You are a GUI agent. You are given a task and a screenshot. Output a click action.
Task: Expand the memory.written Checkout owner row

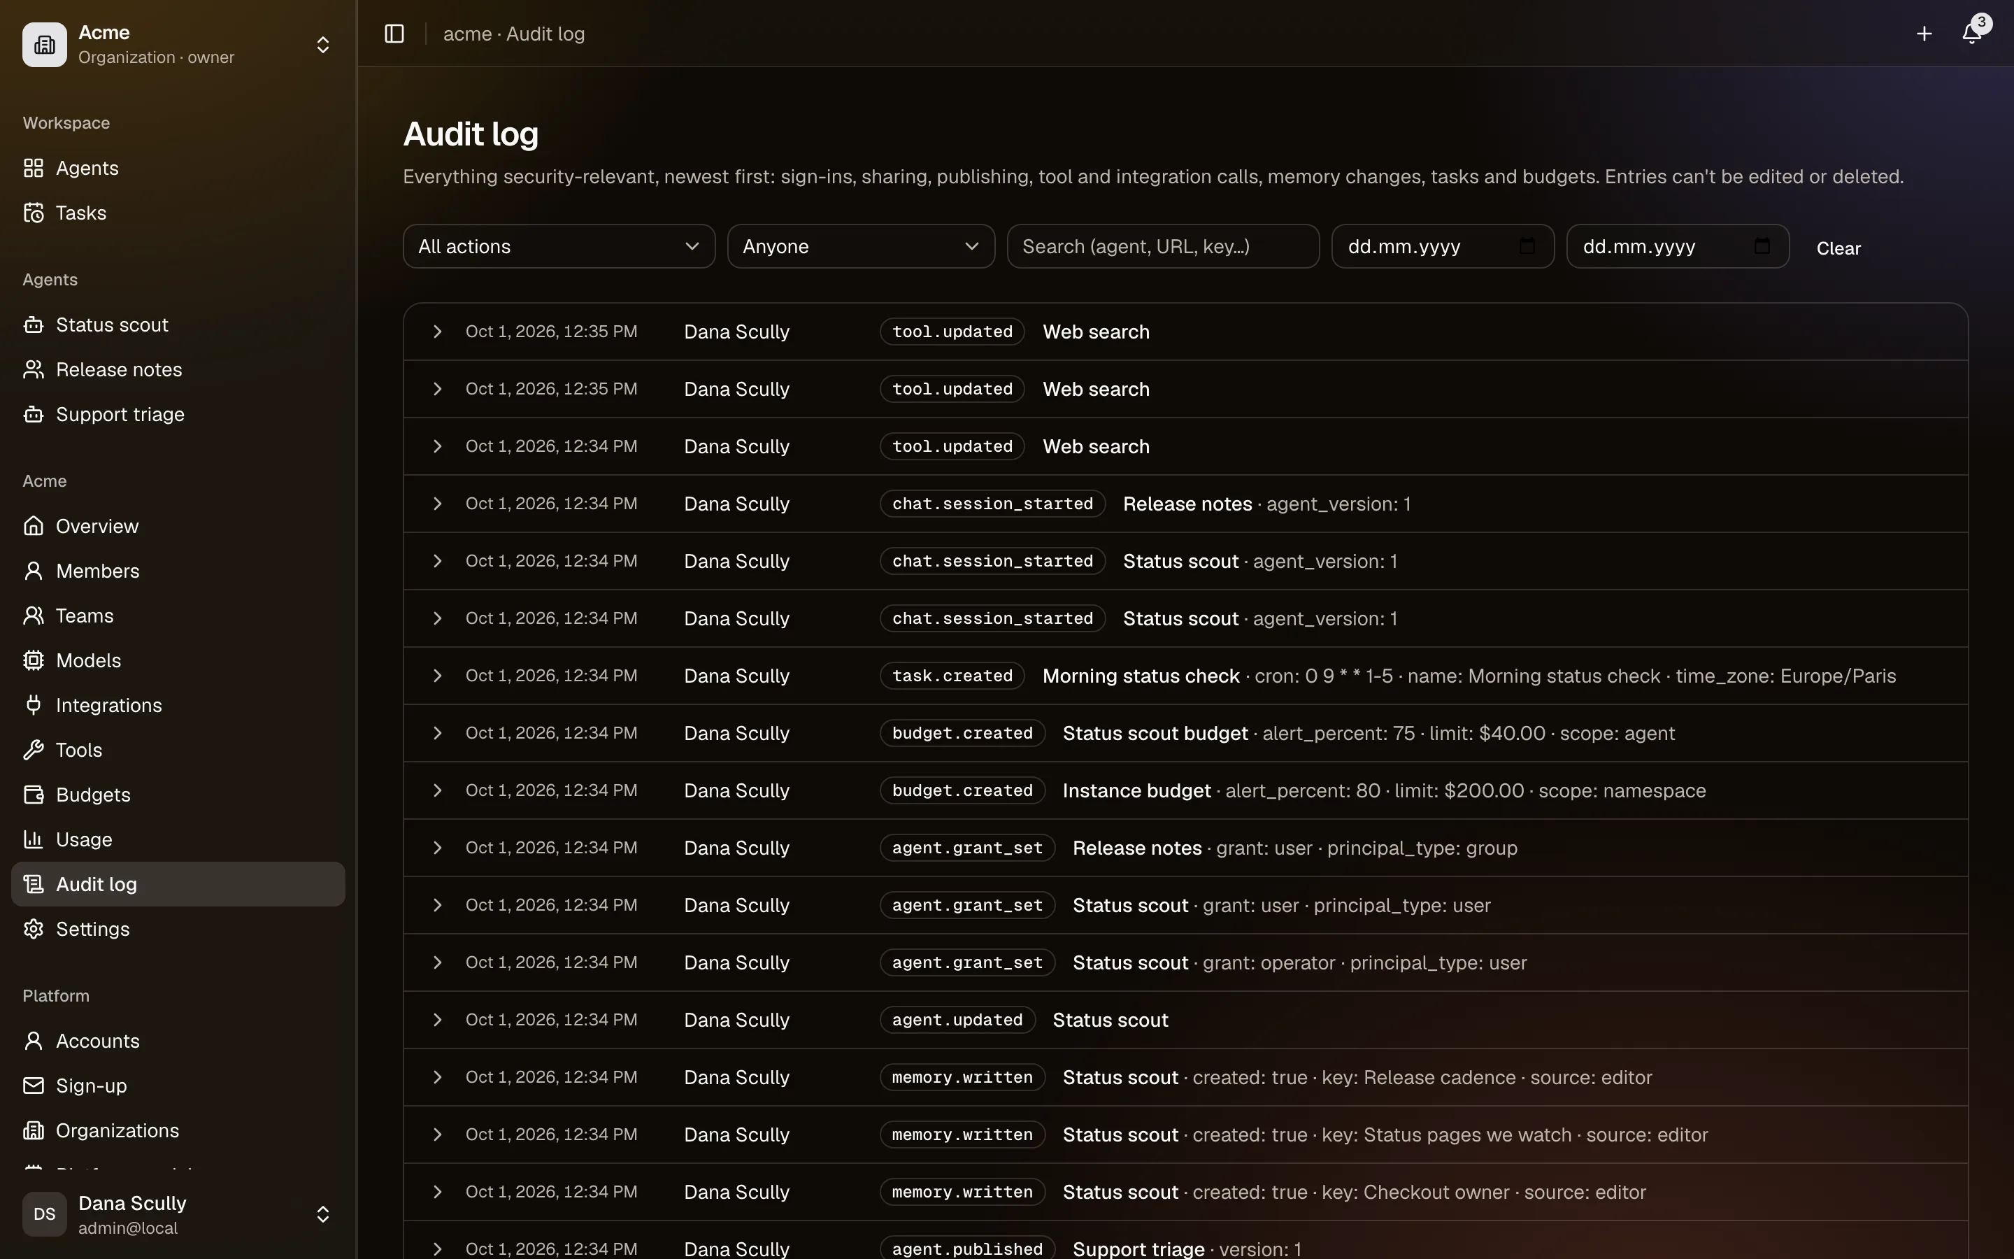click(438, 1193)
